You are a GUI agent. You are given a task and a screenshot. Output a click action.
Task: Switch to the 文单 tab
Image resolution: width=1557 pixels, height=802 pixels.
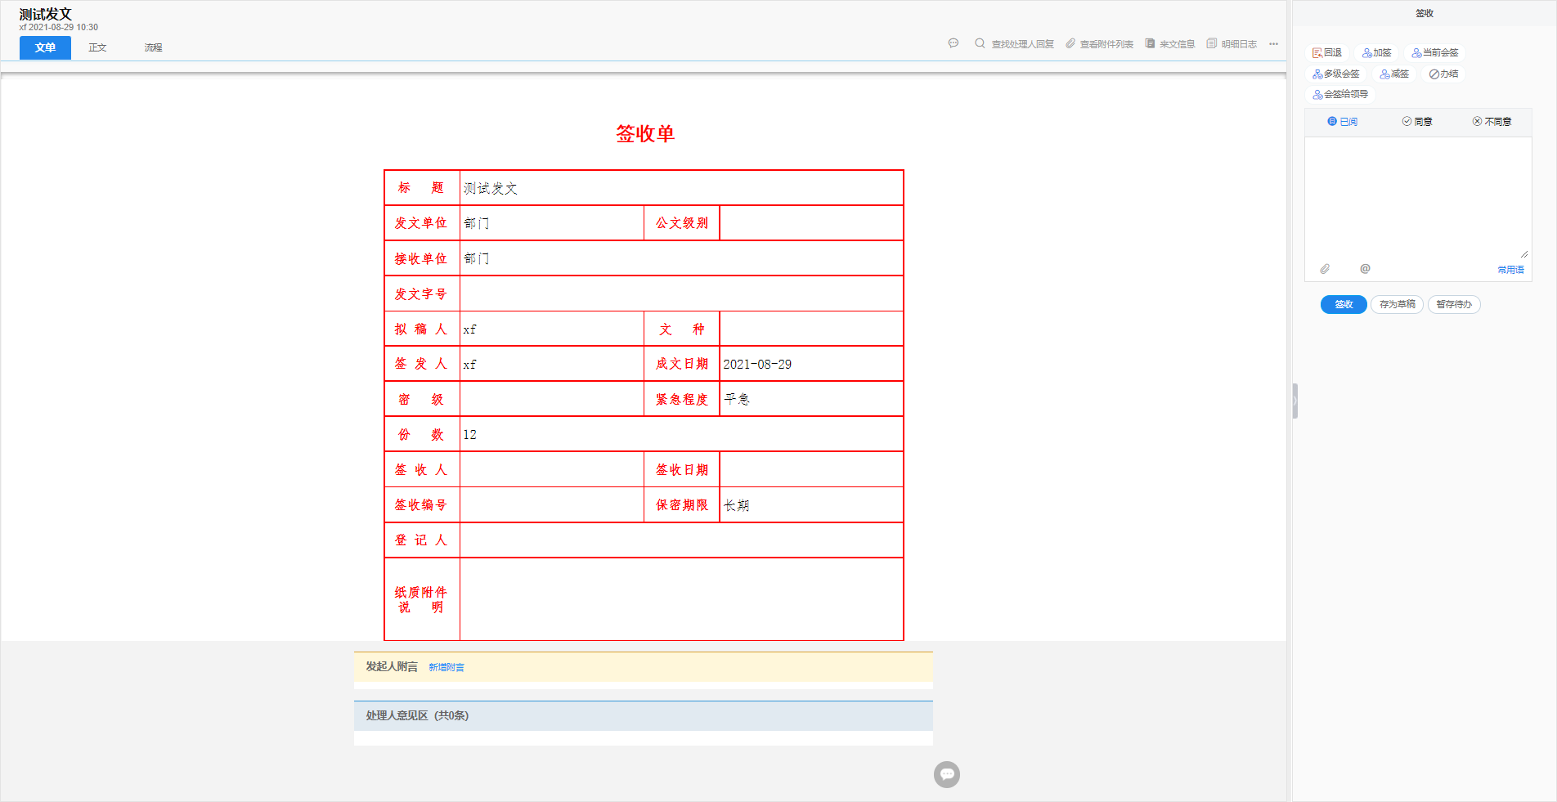click(x=45, y=47)
